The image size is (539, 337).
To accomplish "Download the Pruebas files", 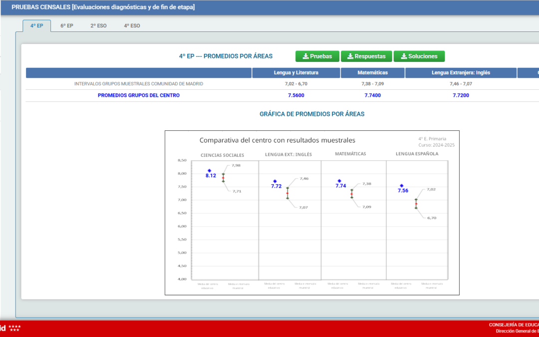I will [x=317, y=56].
